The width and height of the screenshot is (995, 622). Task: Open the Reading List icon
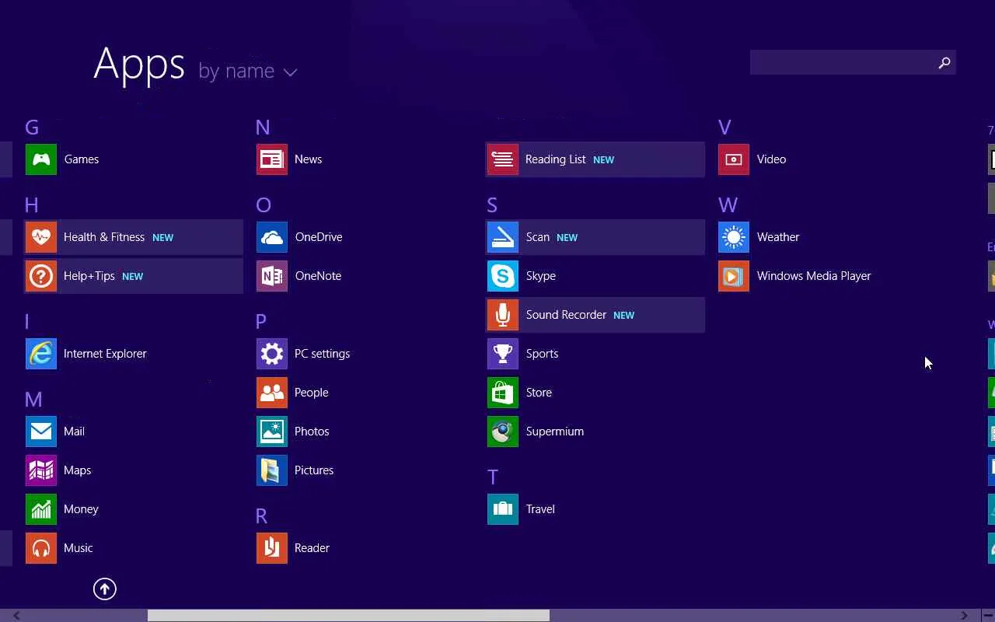pyautogui.click(x=503, y=159)
